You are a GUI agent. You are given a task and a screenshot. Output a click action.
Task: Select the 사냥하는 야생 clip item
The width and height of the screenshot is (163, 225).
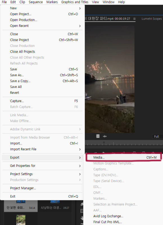pos(55,206)
